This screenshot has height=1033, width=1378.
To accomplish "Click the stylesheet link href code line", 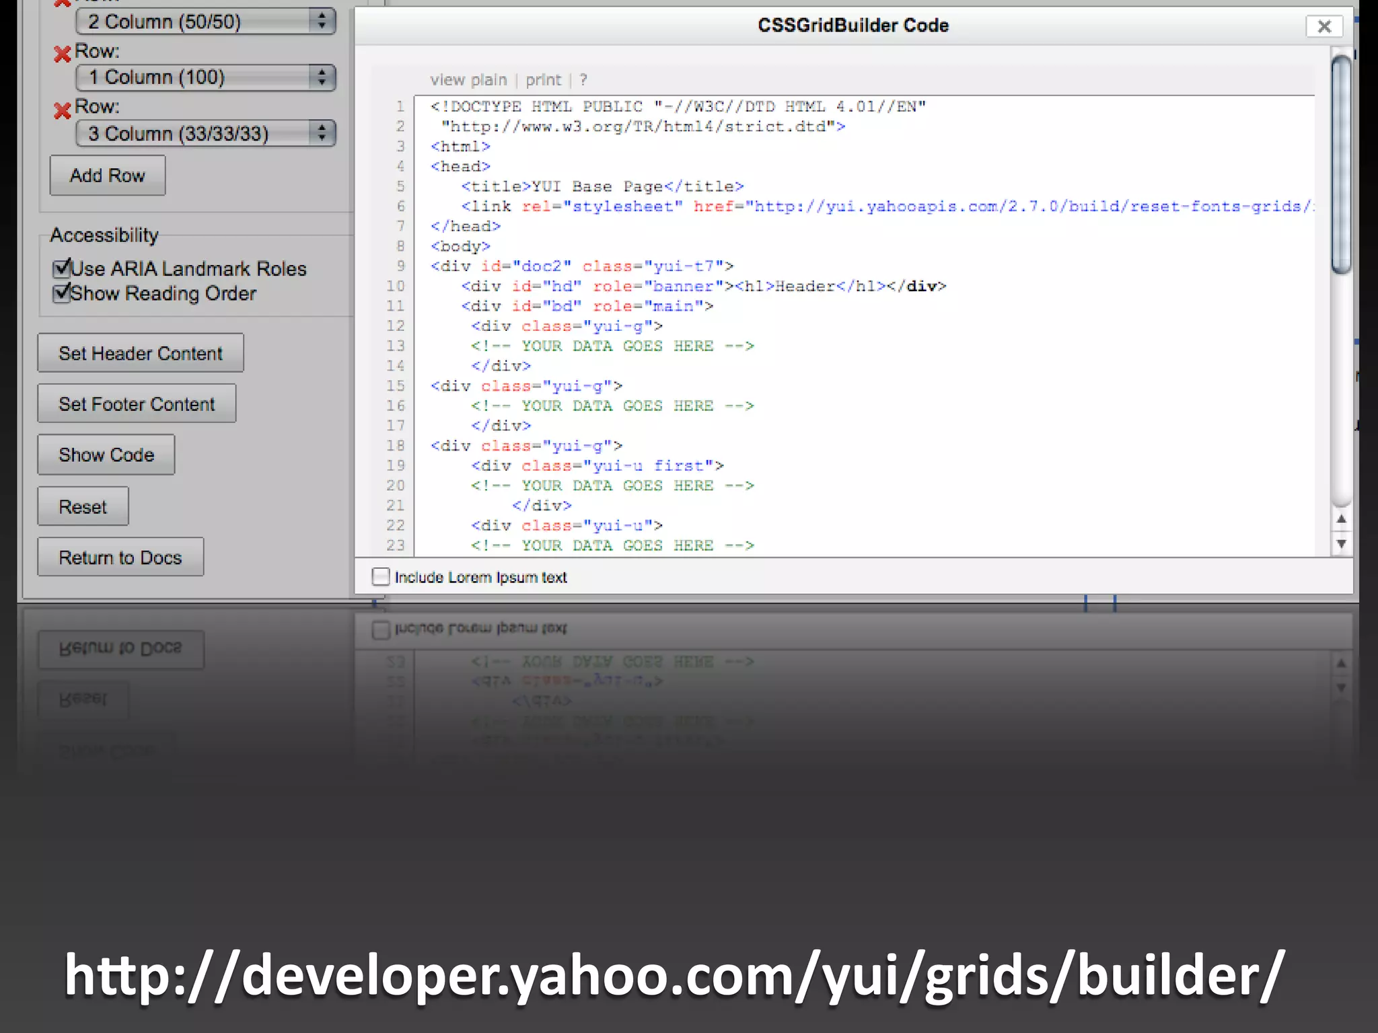I will tap(887, 206).
